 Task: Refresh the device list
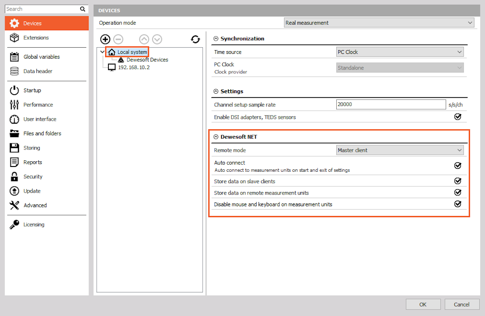click(x=196, y=39)
